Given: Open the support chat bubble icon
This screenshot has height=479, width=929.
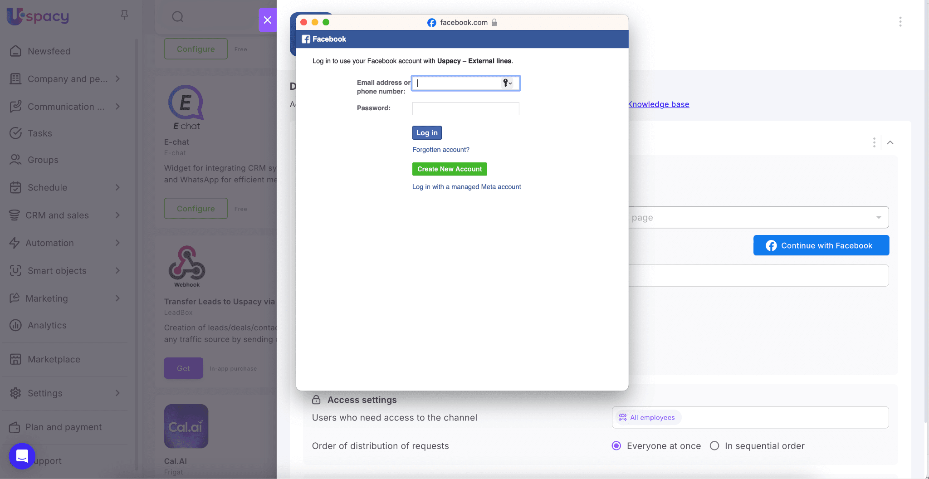Looking at the screenshot, I should 22,456.
